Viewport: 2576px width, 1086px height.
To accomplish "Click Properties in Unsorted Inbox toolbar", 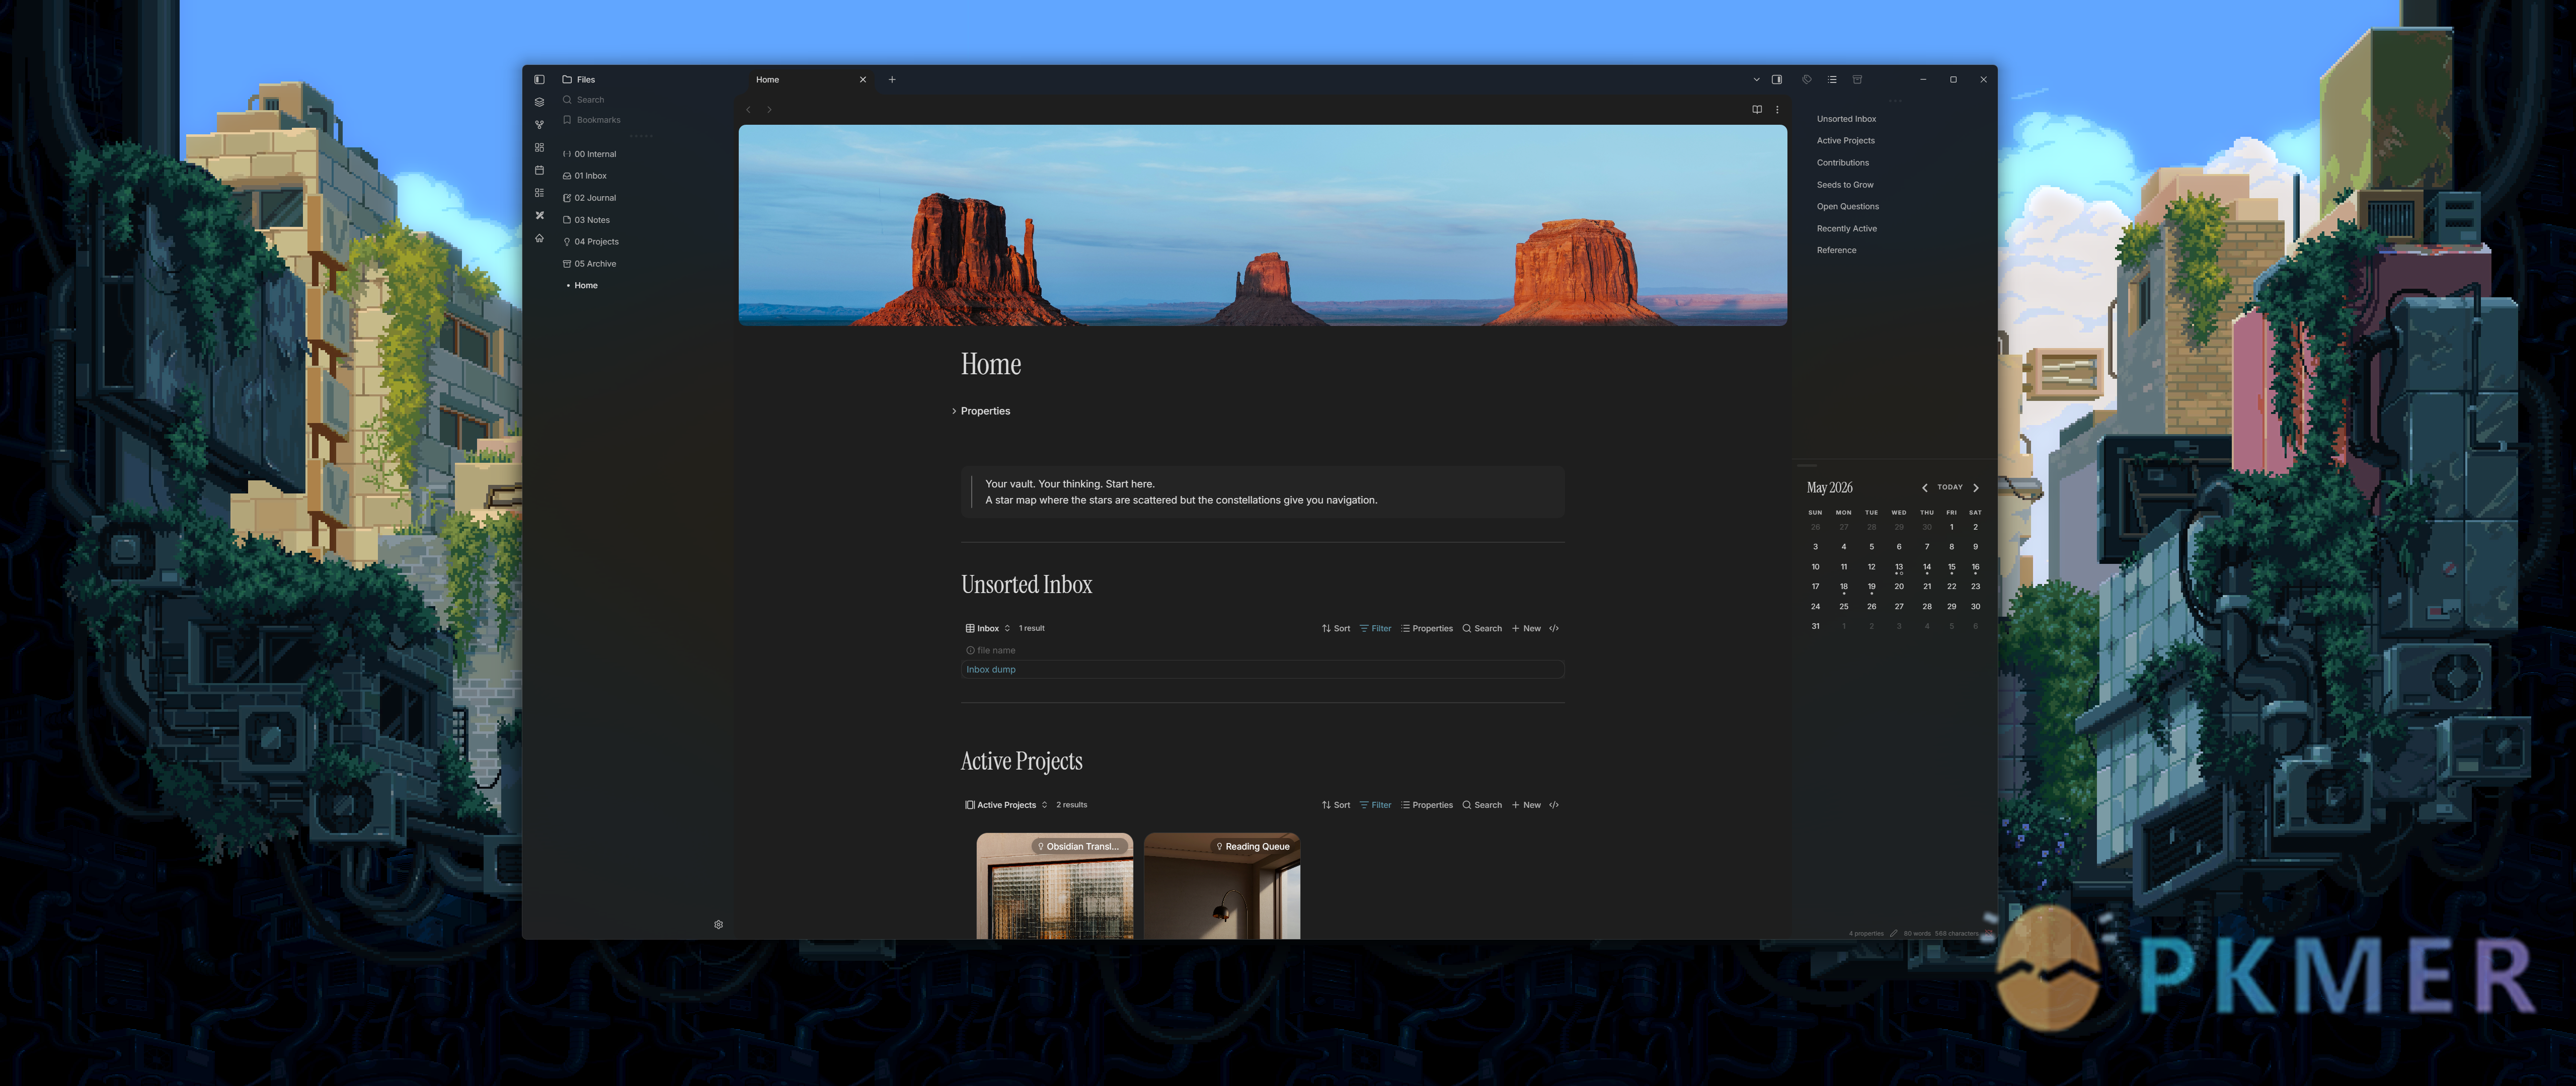I will pos(1427,629).
